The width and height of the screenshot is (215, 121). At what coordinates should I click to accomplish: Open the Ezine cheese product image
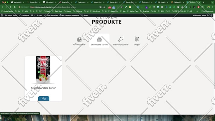point(43,70)
